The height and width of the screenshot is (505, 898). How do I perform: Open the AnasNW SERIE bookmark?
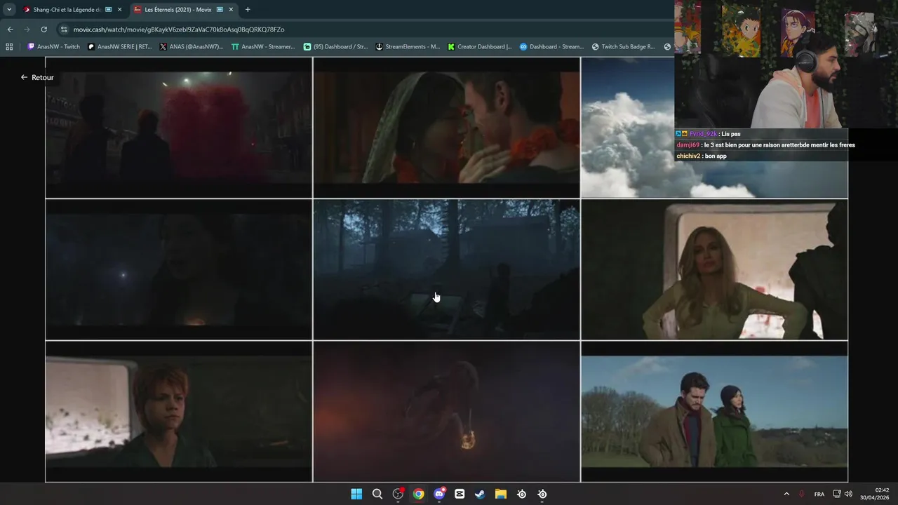pyautogui.click(x=120, y=47)
